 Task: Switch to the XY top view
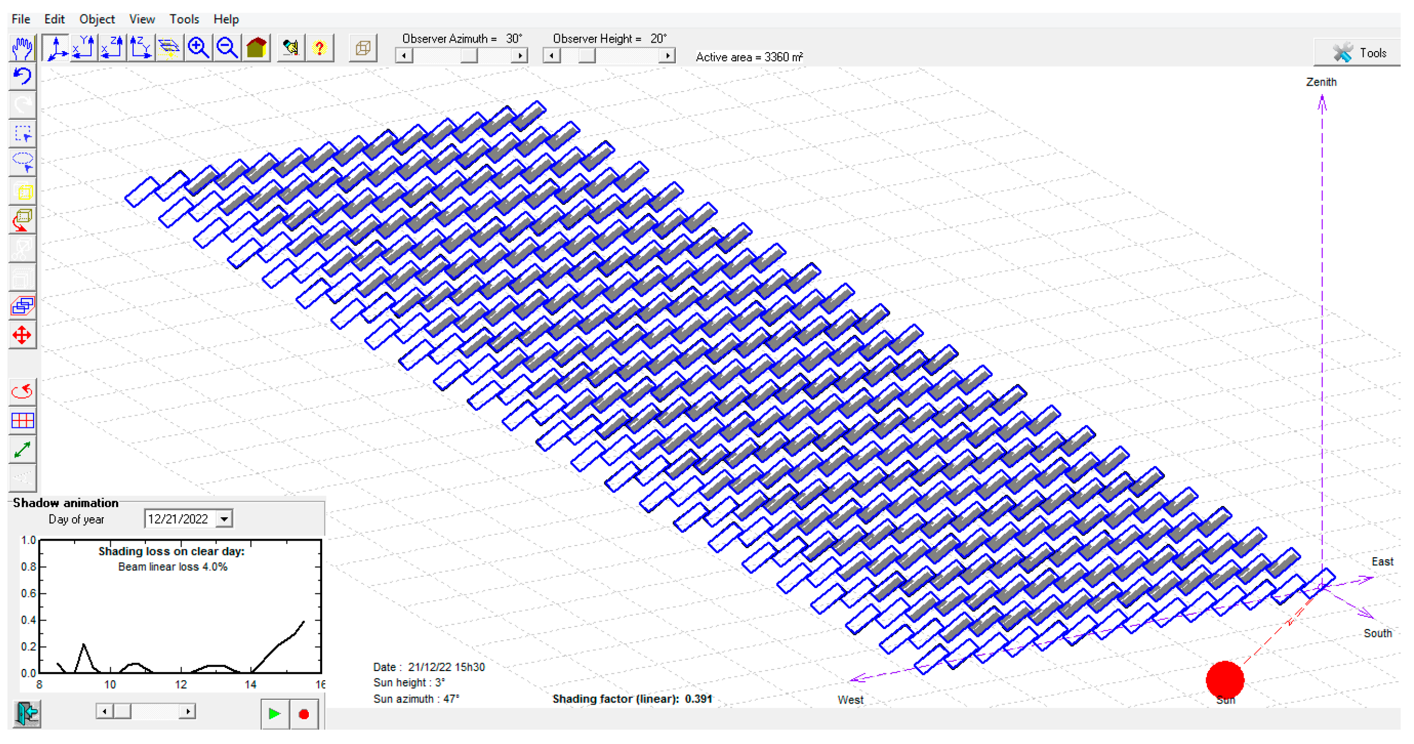[84, 48]
